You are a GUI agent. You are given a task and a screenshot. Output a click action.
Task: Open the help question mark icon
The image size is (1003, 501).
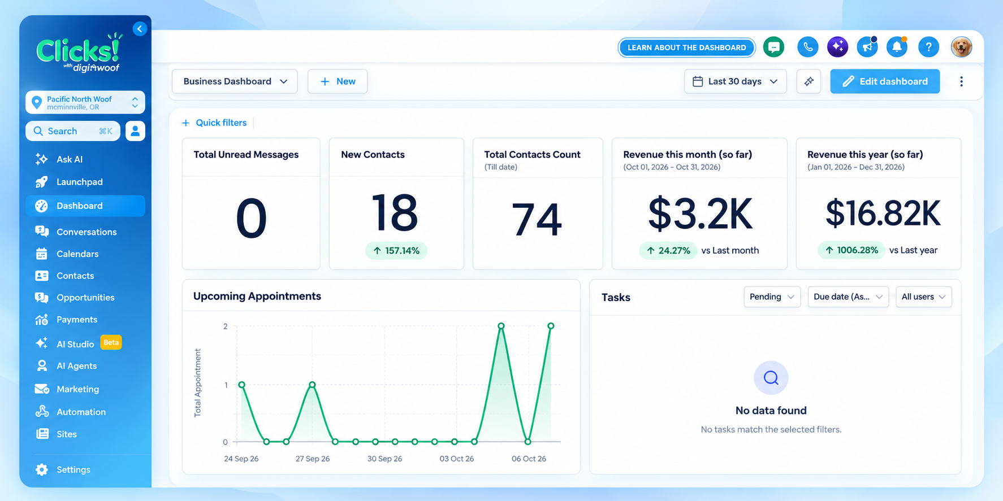tap(928, 47)
